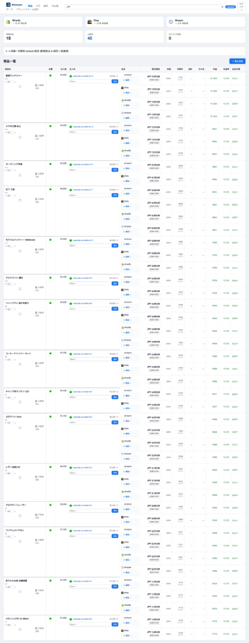Open the 設定 dropdown for デスクライト amazon listing
The height and width of the screenshot is (643, 249).
(x=130, y=282)
